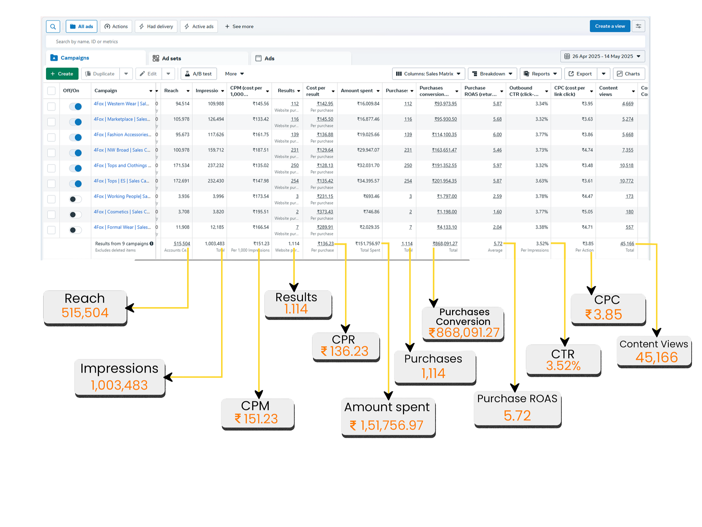Open the Breakdown dropdown

[492, 74]
